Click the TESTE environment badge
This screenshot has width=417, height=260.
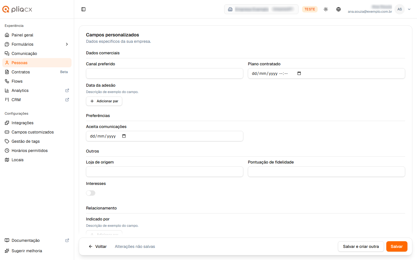310,9
